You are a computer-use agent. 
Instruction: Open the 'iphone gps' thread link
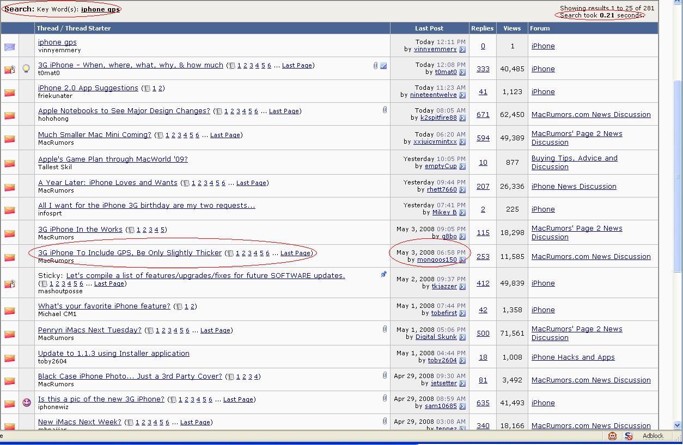(x=57, y=42)
